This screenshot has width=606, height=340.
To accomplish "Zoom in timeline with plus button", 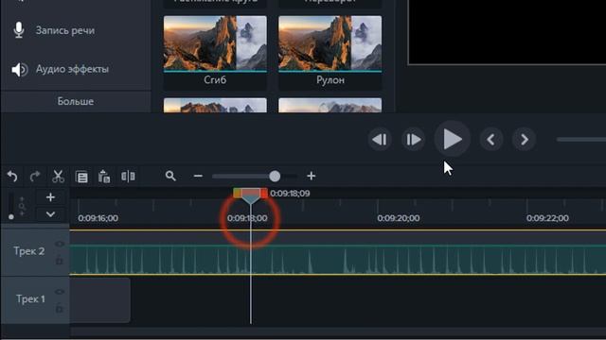I will click(312, 177).
